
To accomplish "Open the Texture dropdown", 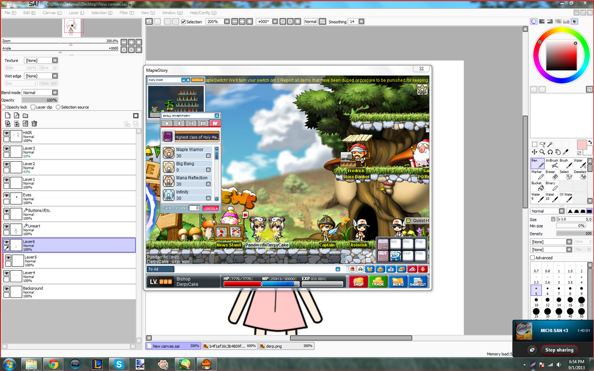I will [41, 60].
